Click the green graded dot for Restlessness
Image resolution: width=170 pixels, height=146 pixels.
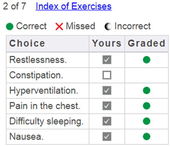click(x=147, y=60)
